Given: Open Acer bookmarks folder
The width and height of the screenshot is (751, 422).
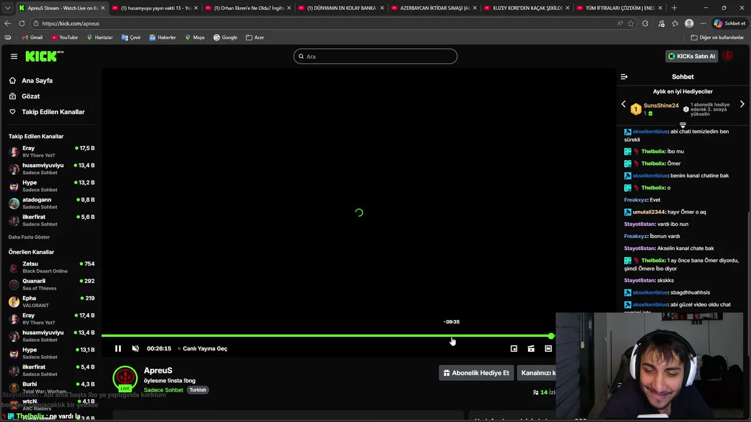Looking at the screenshot, I should coord(255,38).
